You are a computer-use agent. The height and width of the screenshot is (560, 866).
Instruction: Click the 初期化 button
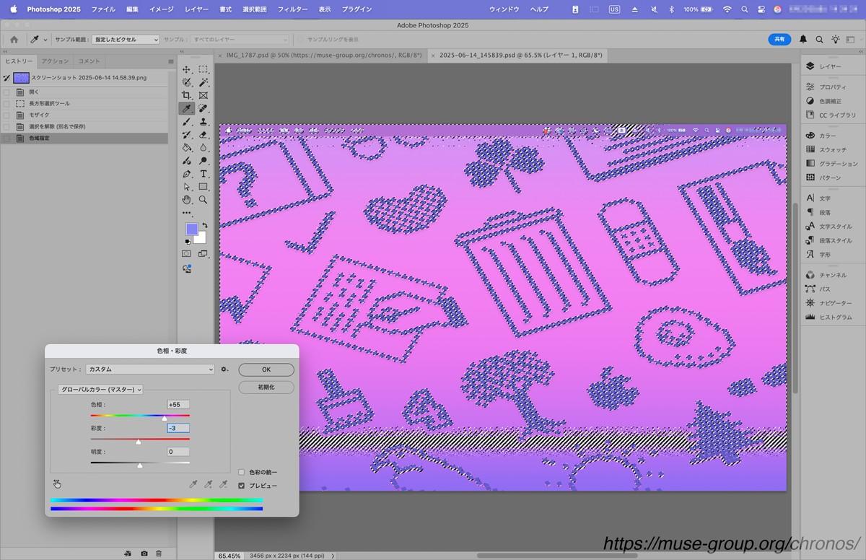[x=266, y=388]
